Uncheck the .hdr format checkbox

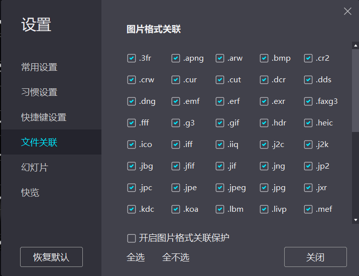(x=264, y=123)
